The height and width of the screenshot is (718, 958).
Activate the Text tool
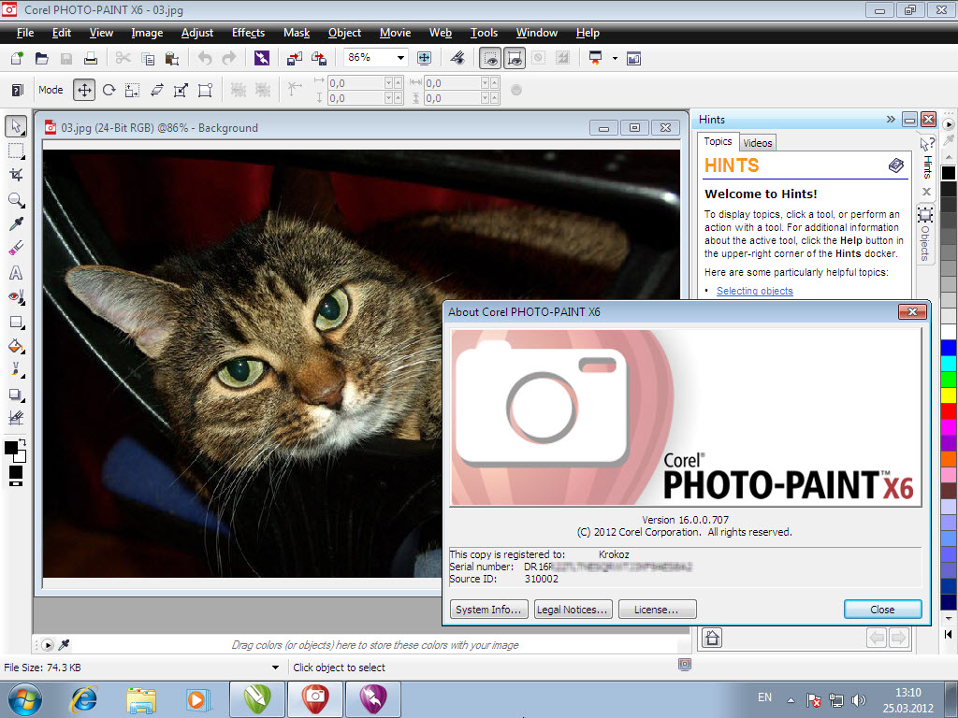pos(16,273)
